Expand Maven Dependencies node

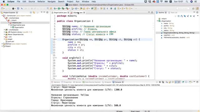tap(4, 35)
